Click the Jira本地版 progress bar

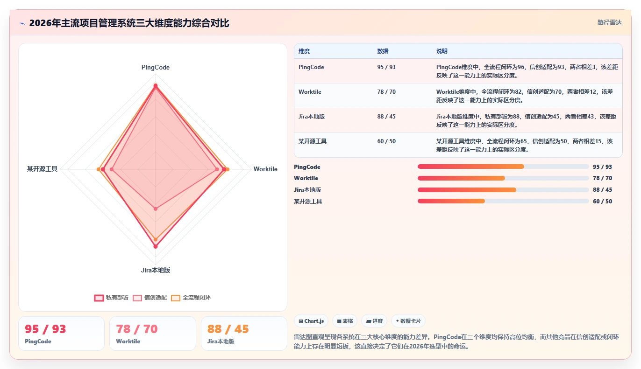pos(503,190)
